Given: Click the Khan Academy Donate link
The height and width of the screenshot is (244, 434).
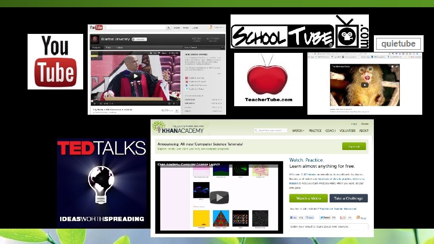Looking at the screenshot, I should tap(365, 124).
